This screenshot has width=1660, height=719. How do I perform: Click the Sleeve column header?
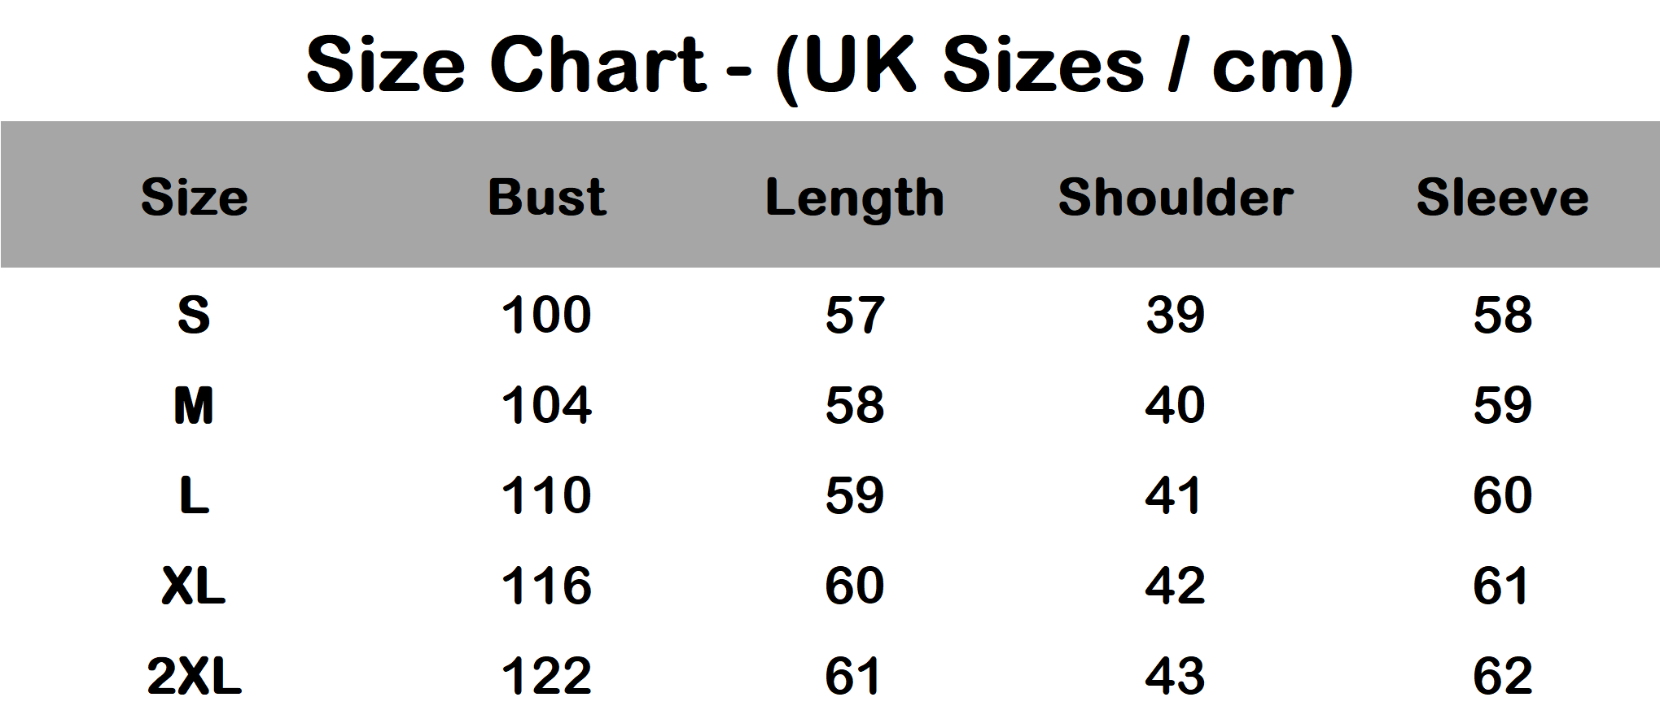1502,197
